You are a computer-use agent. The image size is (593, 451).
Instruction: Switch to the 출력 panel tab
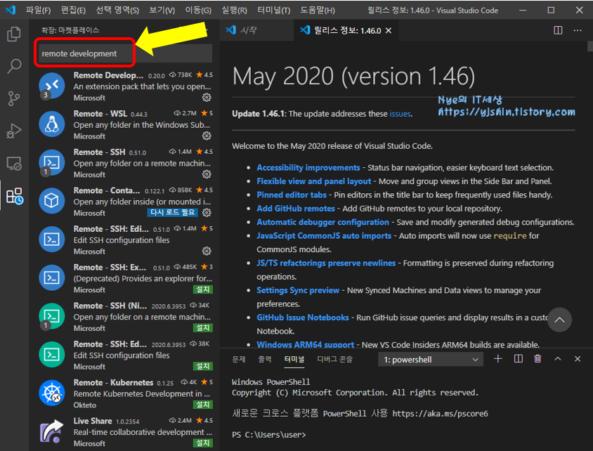click(x=265, y=359)
